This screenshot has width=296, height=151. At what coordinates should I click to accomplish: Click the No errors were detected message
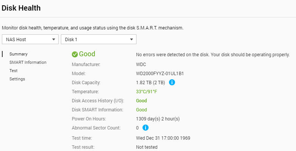(213, 55)
